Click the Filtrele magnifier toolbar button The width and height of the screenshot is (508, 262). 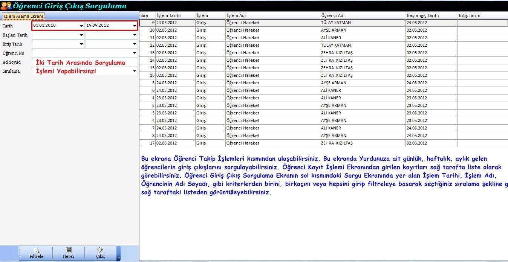pos(36,253)
